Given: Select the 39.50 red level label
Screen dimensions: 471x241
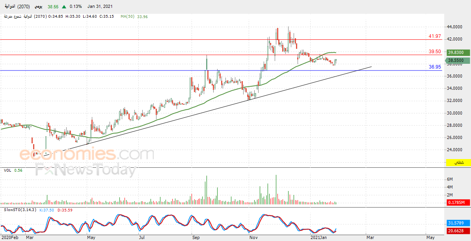Looking at the screenshot, I should 435,52.
